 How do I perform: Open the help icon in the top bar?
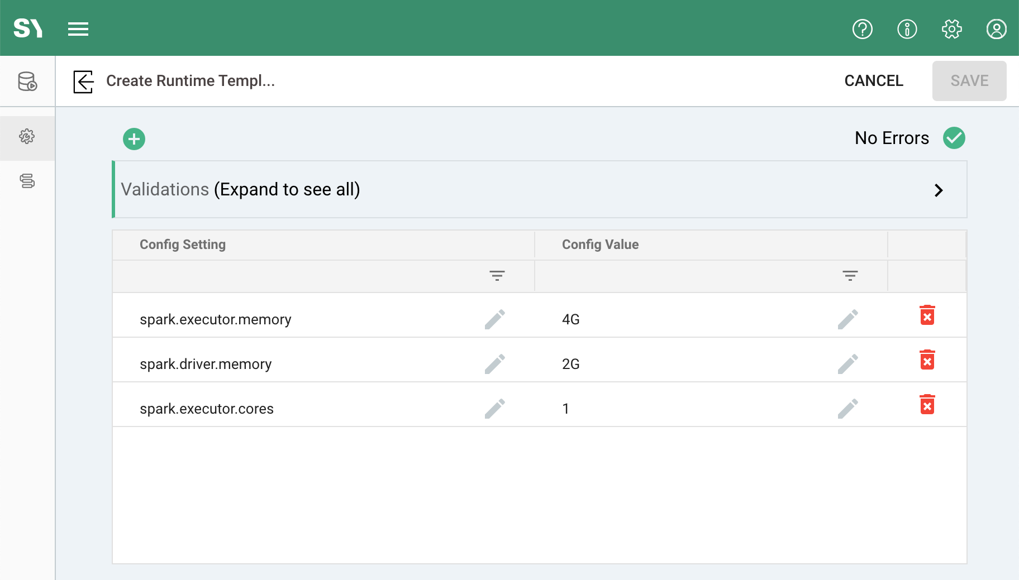pyautogui.click(x=862, y=28)
